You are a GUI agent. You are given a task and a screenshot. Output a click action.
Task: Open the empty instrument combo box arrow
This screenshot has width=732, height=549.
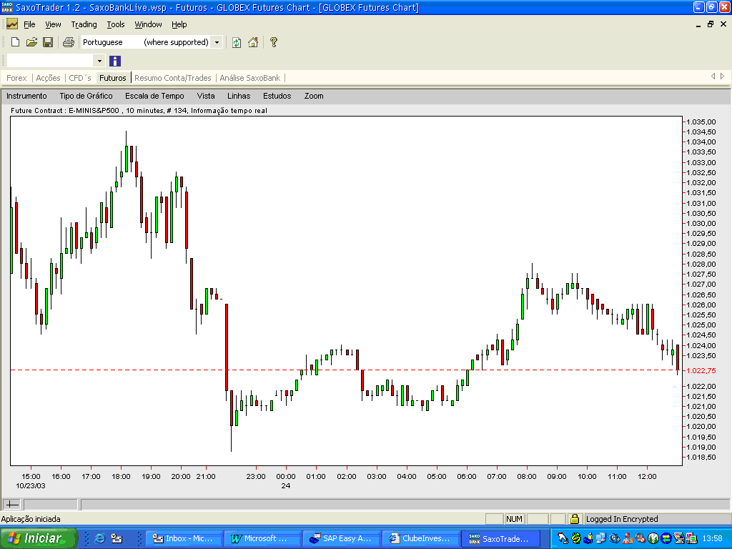(x=99, y=61)
